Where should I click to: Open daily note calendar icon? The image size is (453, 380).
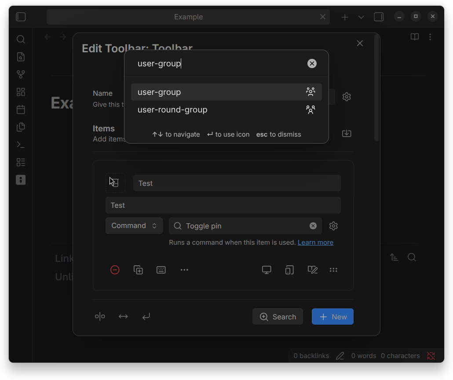[21, 110]
